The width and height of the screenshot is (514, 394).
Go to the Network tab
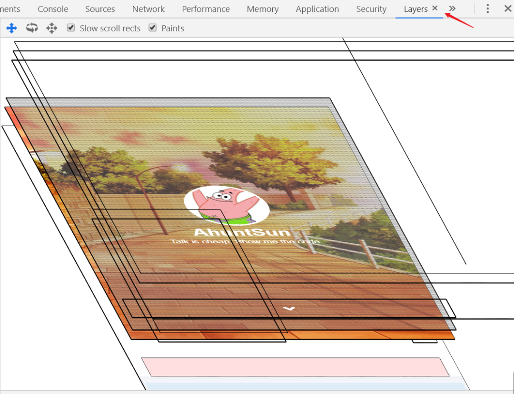(148, 9)
